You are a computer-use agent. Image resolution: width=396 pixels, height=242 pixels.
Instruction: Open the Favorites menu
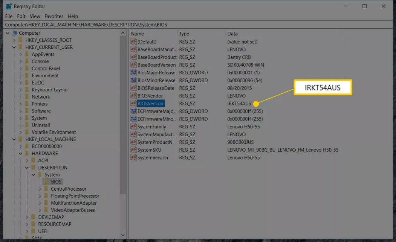(x=54, y=16)
